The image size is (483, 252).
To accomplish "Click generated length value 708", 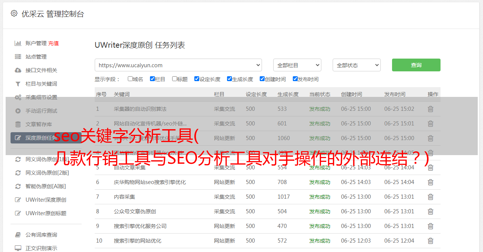I will (x=282, y=182).
